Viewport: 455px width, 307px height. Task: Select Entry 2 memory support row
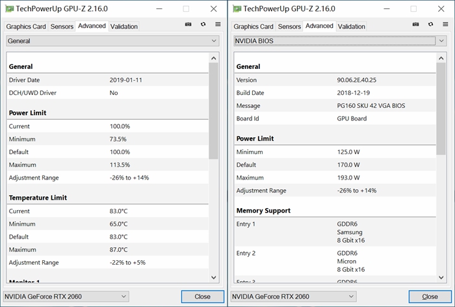(335, 261)
